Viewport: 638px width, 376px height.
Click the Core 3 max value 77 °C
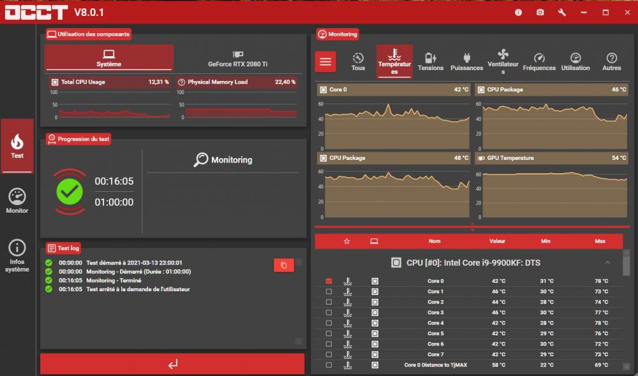click(601, 312)
